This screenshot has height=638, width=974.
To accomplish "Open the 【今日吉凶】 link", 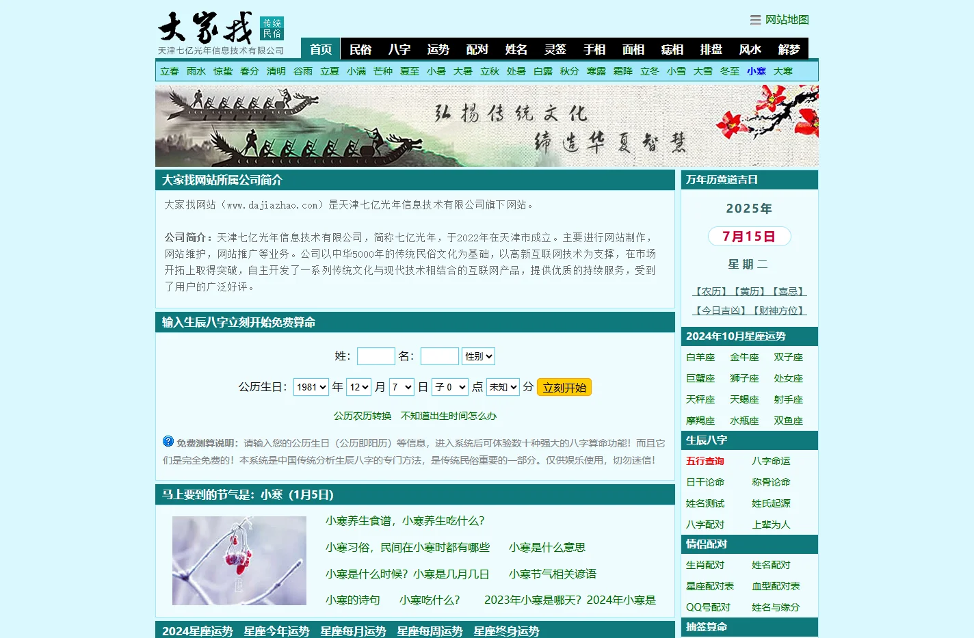I will (x=721, y=310).
